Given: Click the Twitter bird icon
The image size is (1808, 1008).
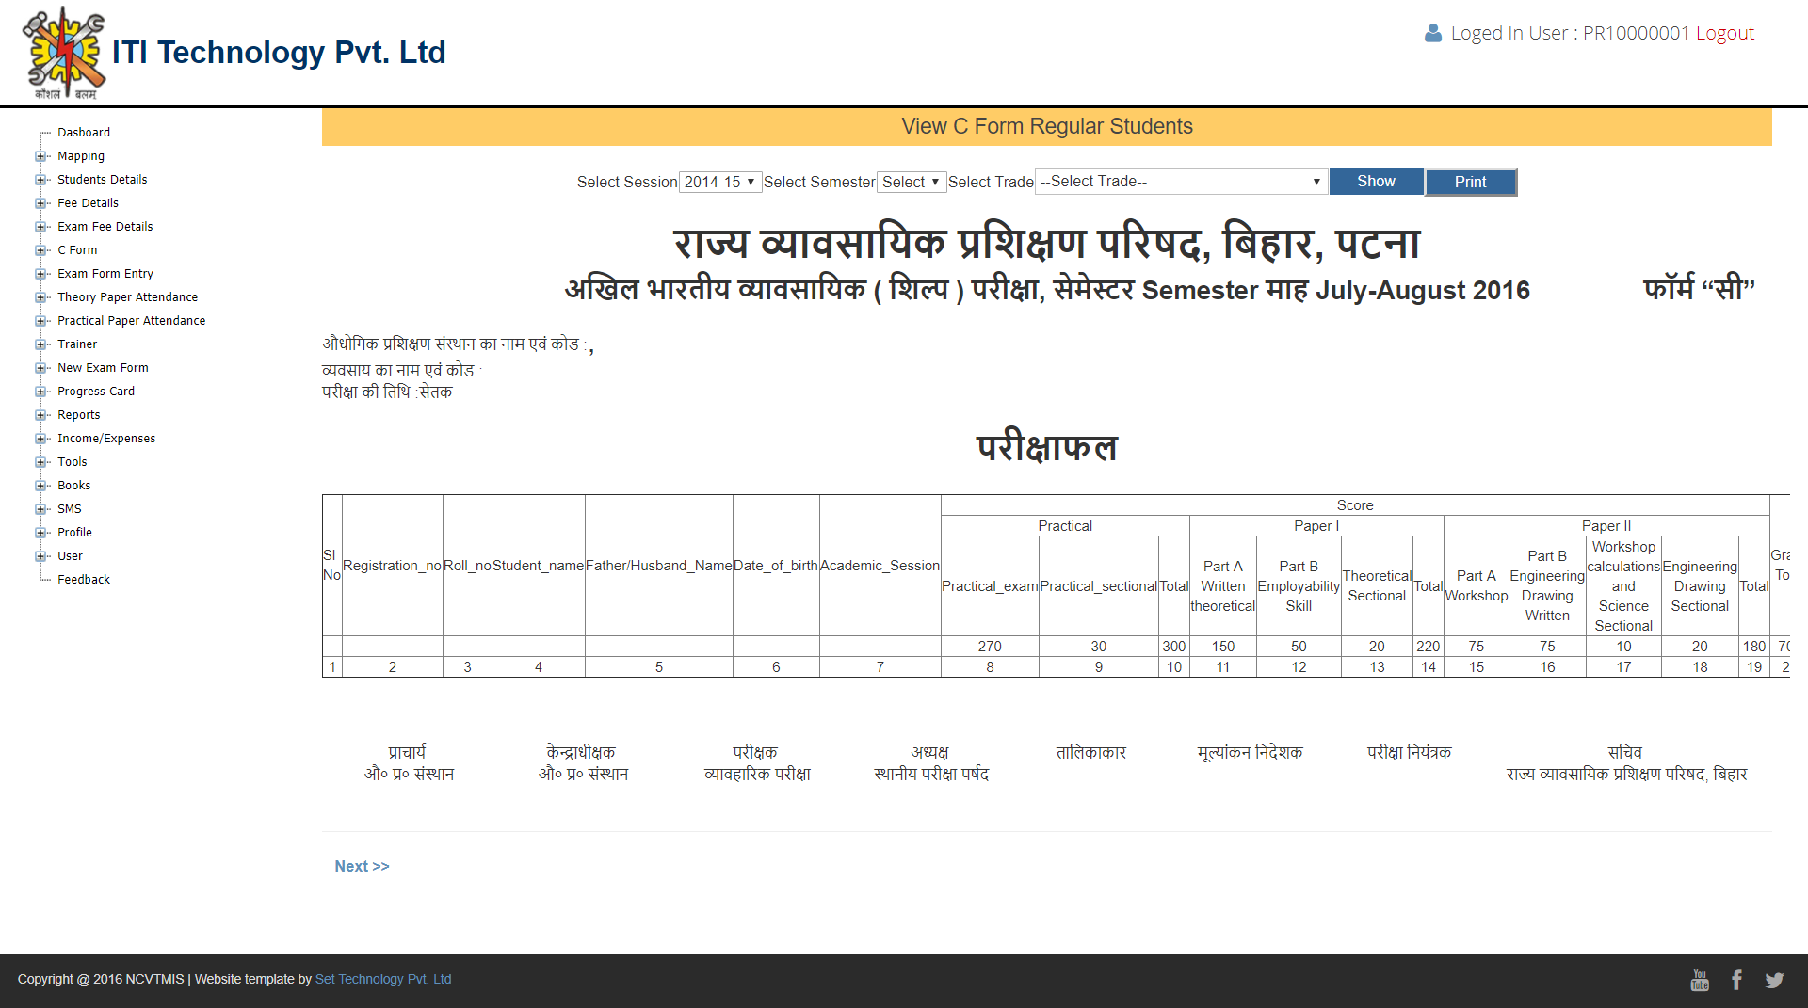Looking at the screenshot, I should [x=1774, y=981].
